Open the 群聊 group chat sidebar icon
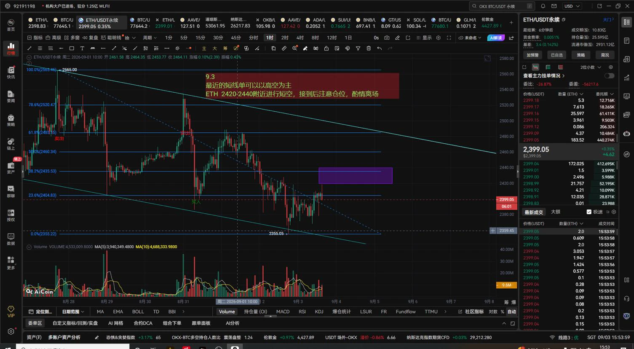The image size is (634, 349). coord(11,191)
